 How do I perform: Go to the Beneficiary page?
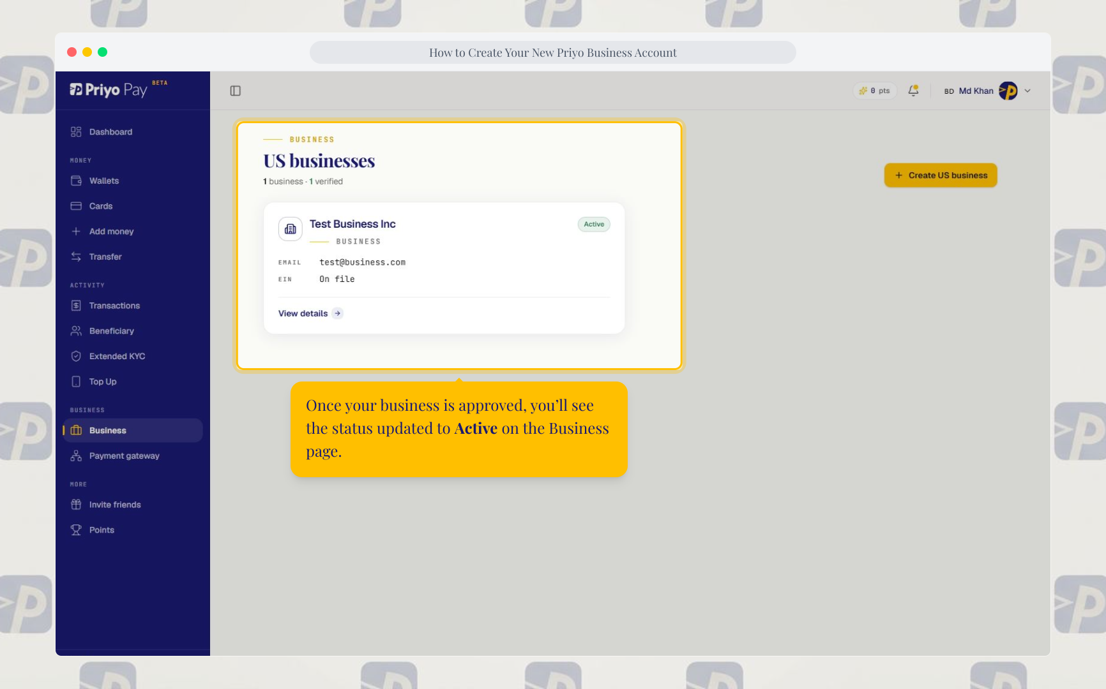(x=133, y=331)
